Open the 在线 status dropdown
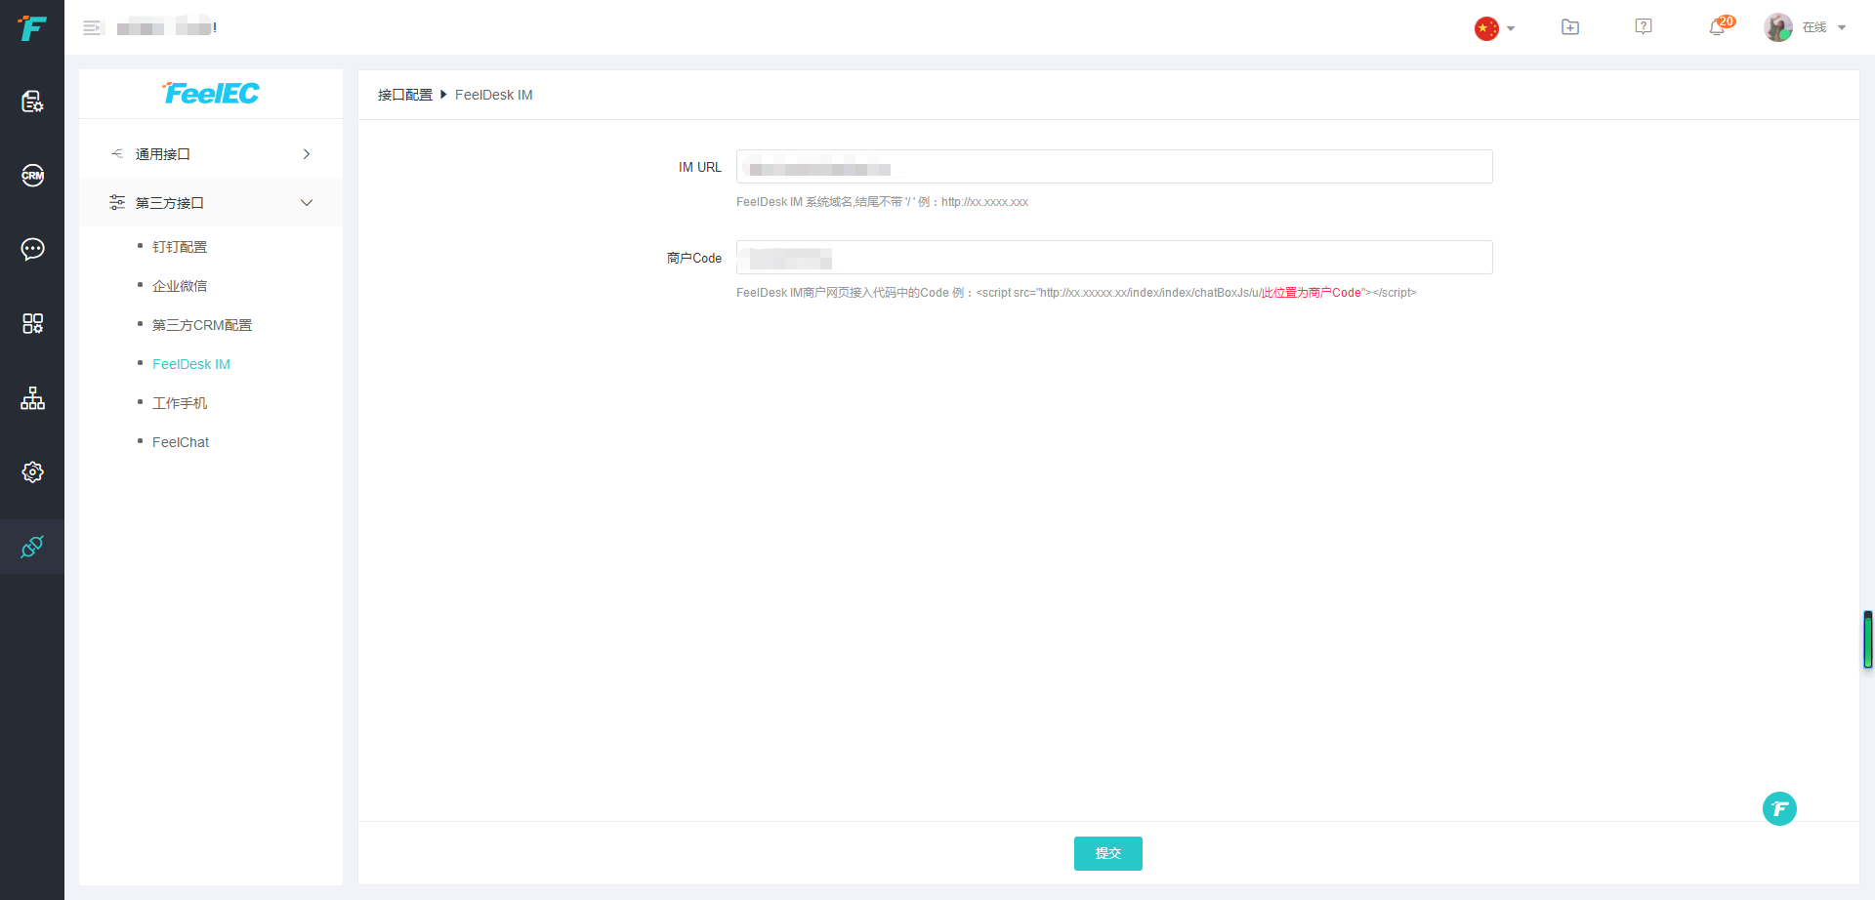This screenshot has height=900, width=1875. coord(1824,27)
